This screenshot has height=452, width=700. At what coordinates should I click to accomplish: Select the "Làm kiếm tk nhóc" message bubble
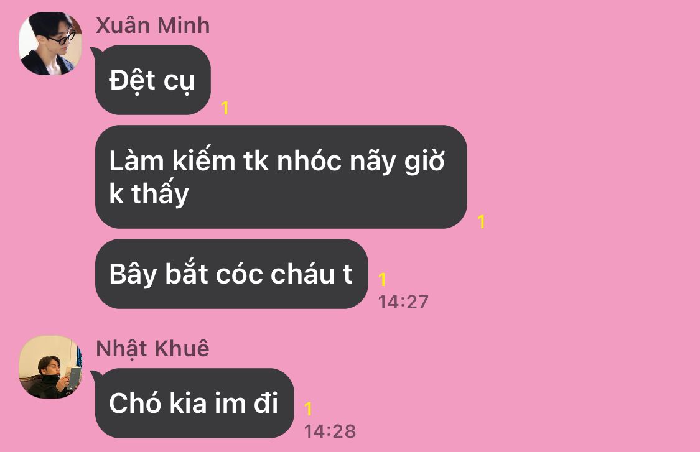pyautogui.click(x=281, y=177)
